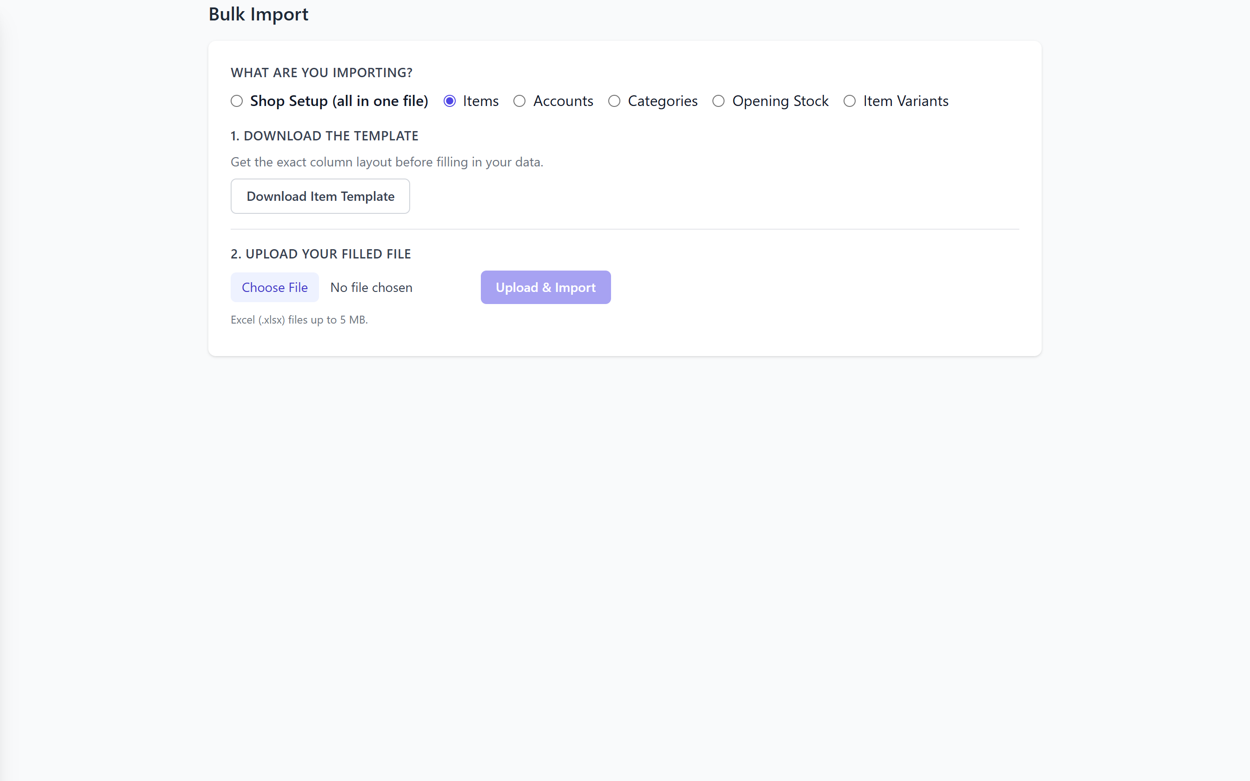Select the Shop Setup radio option

pyautogui.click(x=237, y=101)
